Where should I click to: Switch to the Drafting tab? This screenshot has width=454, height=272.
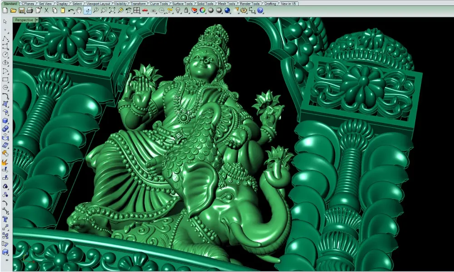[270, 4]
